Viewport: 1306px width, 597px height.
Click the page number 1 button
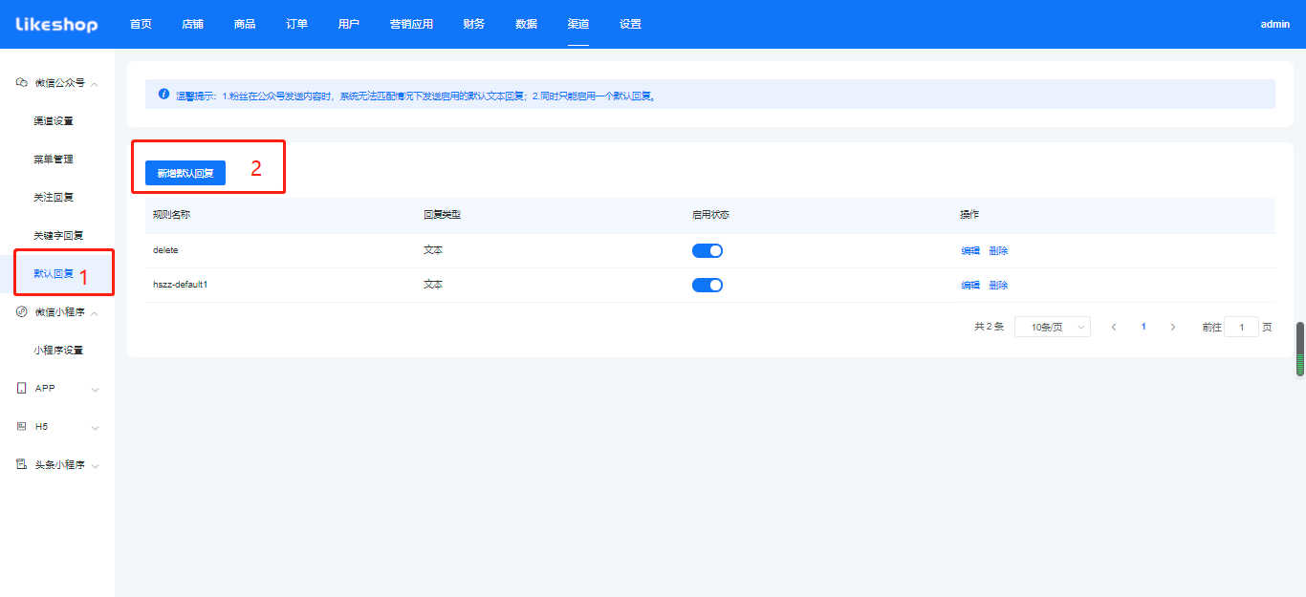pyautogui.click(x=1143, y=327)
